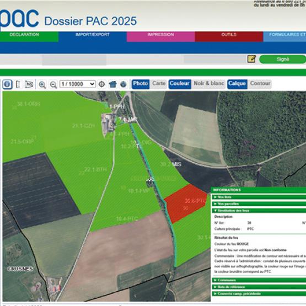The image size is (306, 306).
Task: Open the FORMULAIRES menu
Action: pyautogui.click(x=284, y=36)
